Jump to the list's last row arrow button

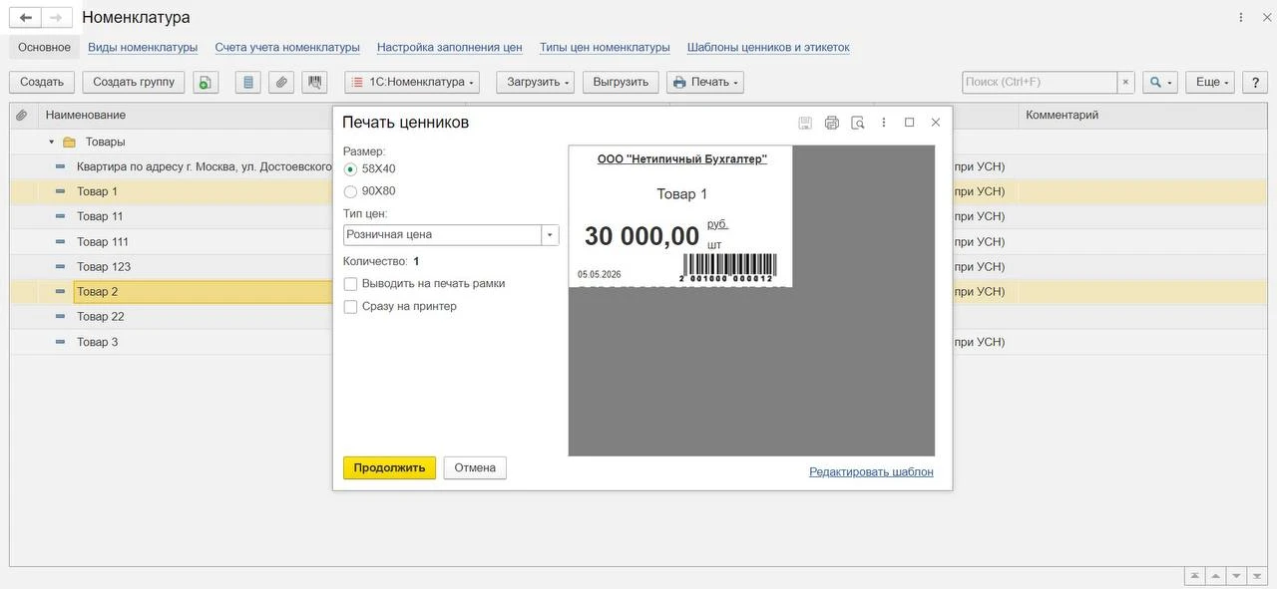1258,576
